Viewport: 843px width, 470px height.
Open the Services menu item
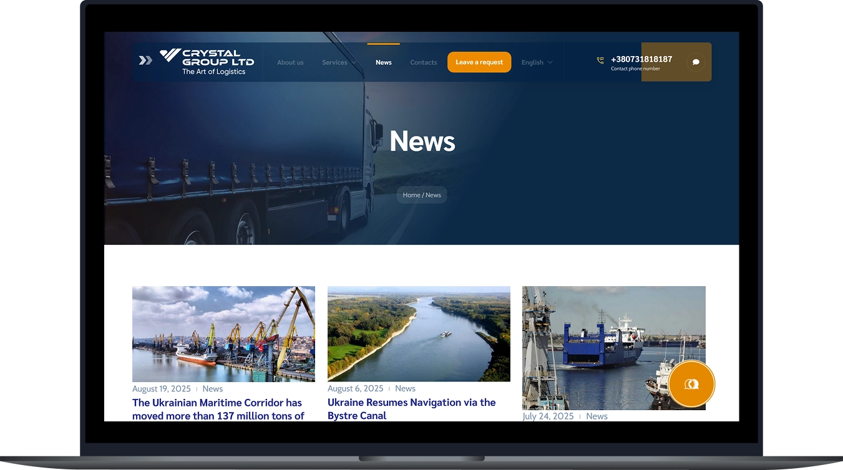(334, 62)
